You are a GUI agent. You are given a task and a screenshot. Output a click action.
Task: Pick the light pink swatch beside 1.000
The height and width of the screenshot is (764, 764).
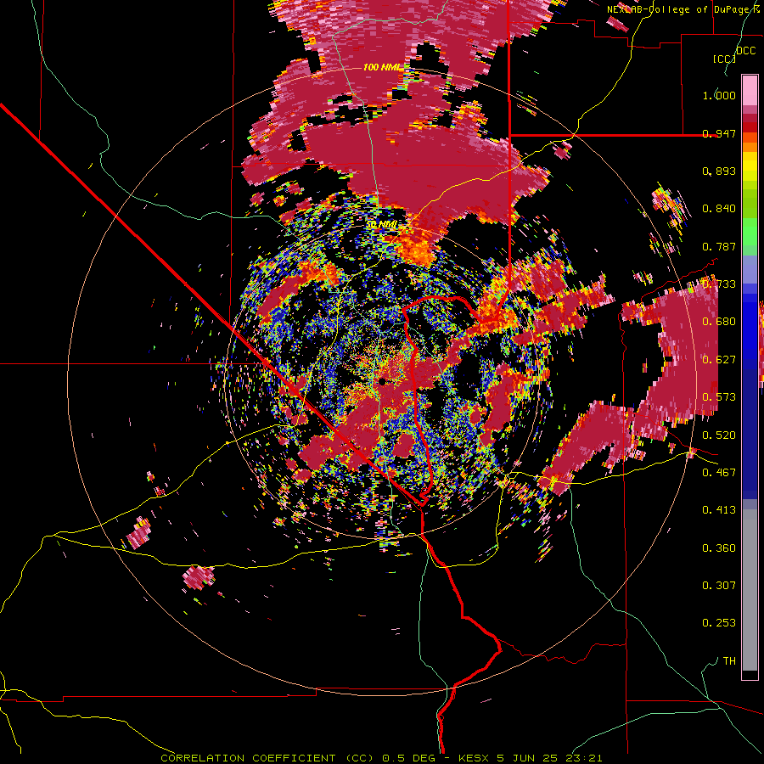750,90
